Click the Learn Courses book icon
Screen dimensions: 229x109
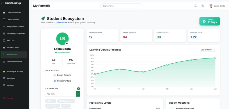coord(4,19)
